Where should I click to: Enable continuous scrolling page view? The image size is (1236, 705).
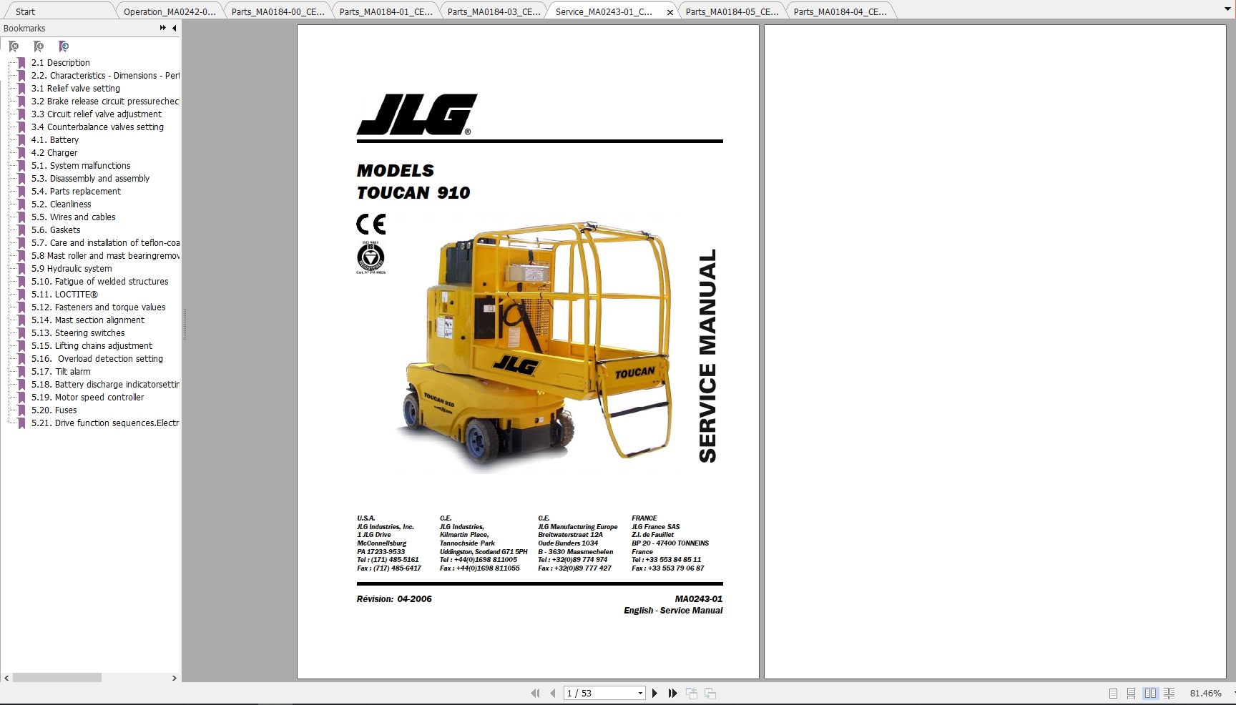pos(1131,693)
